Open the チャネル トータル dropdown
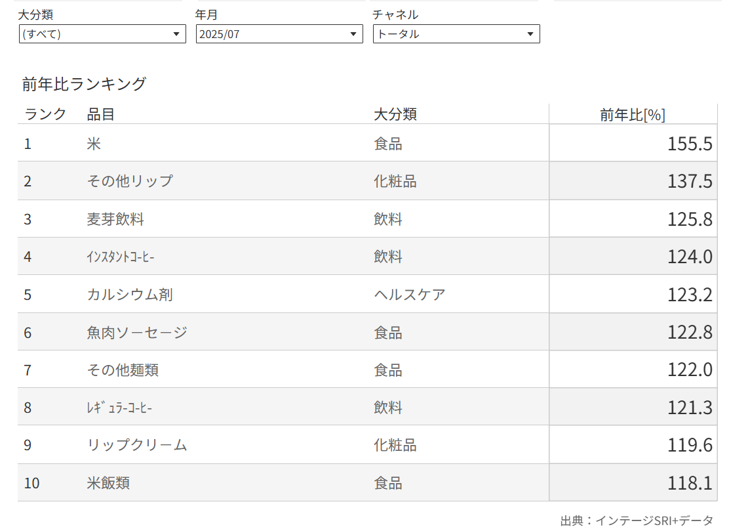The height and width of the screenshot is (529, 729). coord(456,34)
